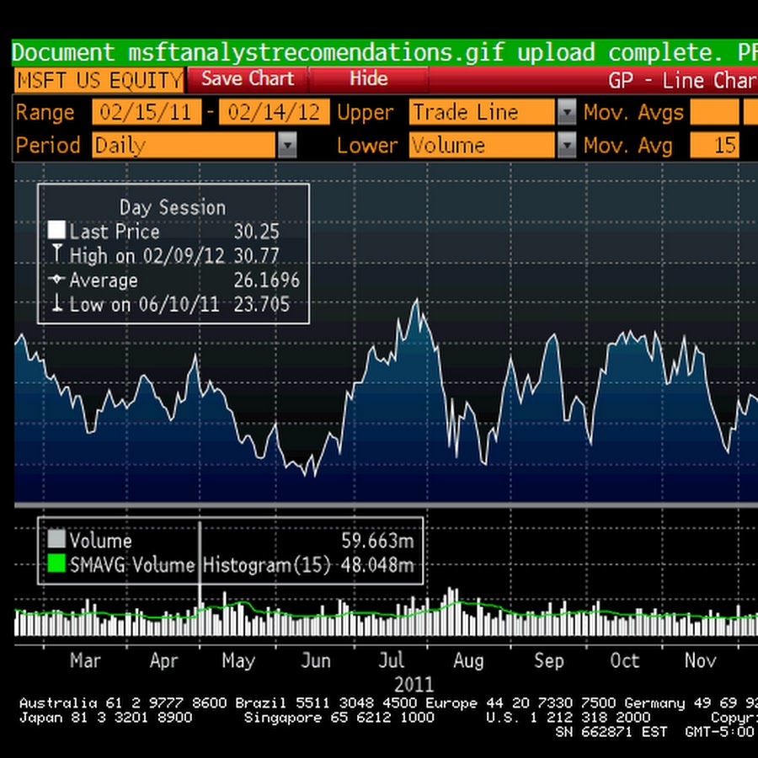Click the Oct label on time axis
The image size is (758, 758).
(x=625, y=660)
